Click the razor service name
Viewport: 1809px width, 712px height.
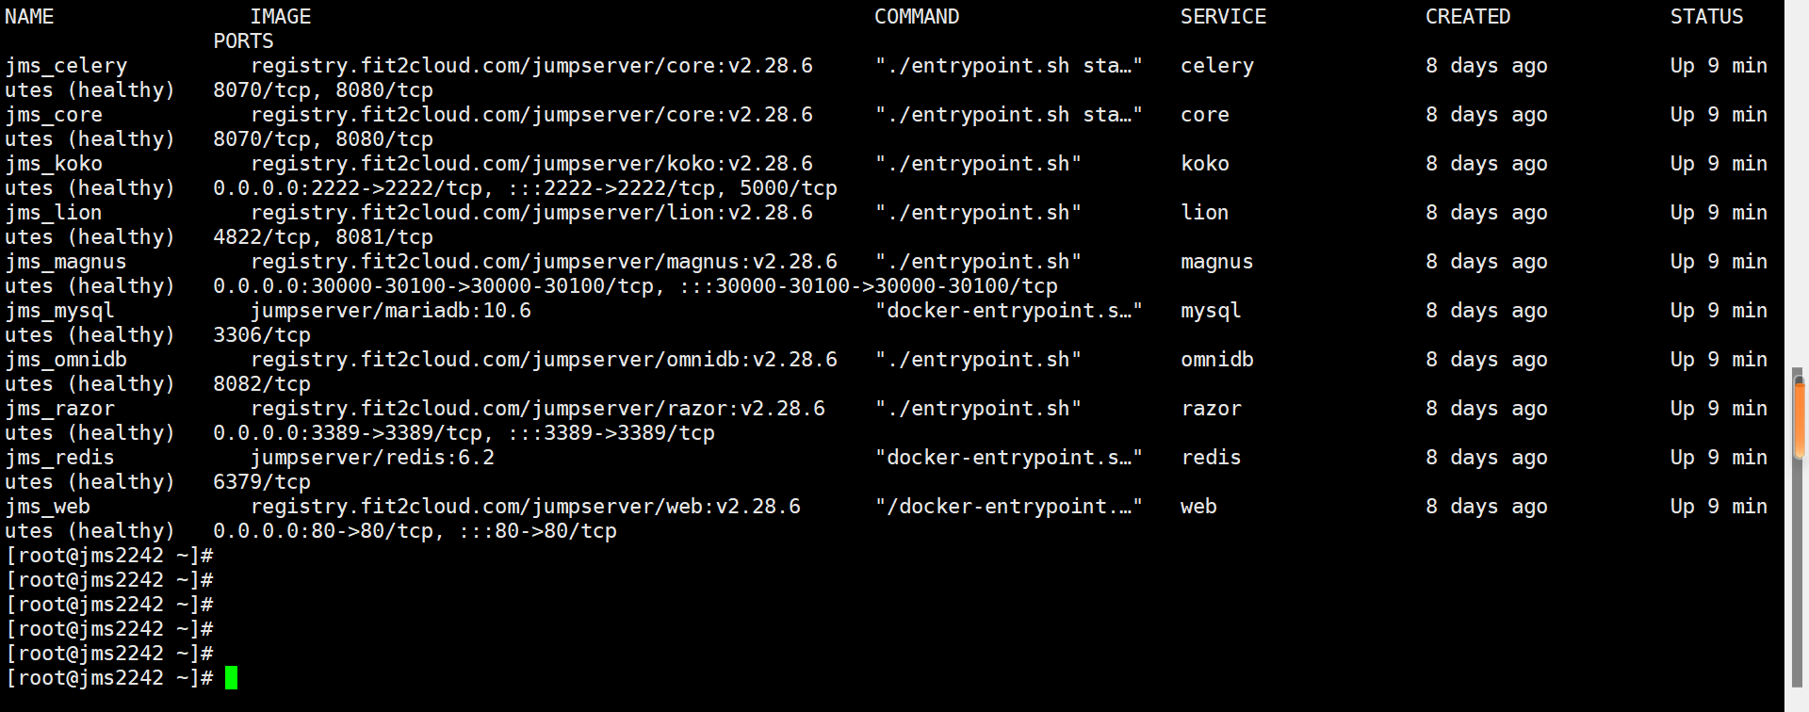click(x=1212, y=409)
